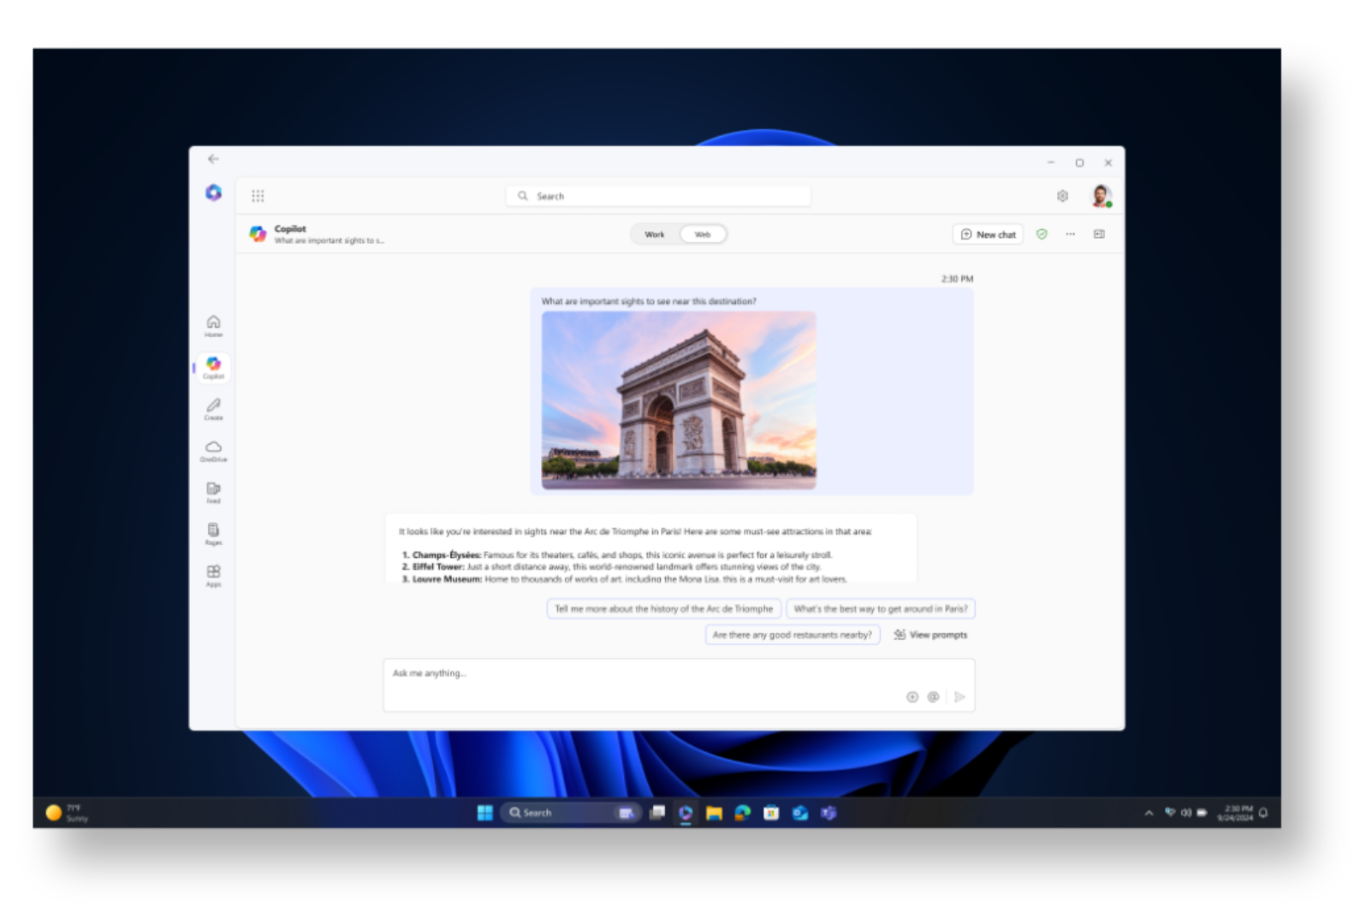Click the user question text about important sights

[x=649, y=301]
